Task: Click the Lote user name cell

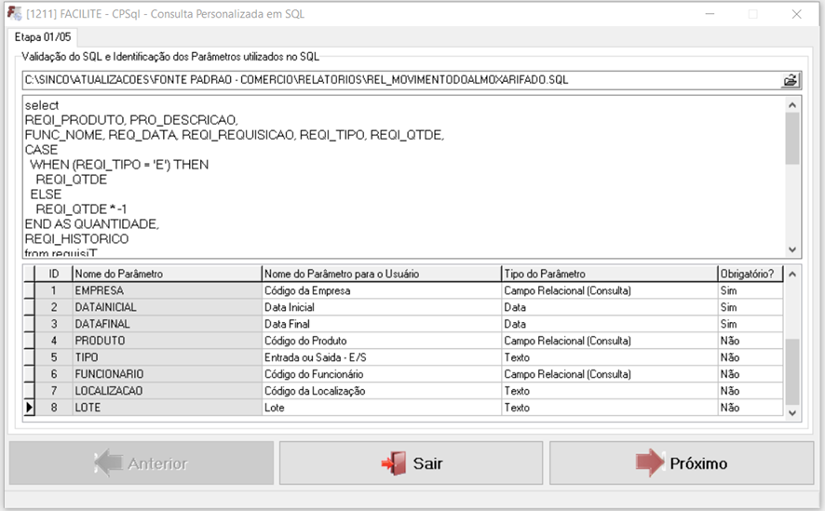Action: (x=382, y=408)
